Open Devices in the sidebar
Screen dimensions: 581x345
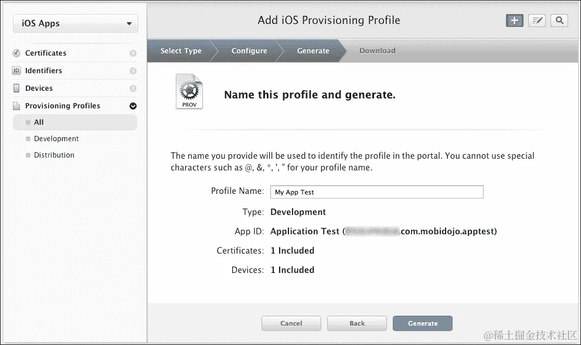(x=39, y=88)
